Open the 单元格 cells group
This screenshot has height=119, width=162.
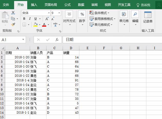pos(124,18)
